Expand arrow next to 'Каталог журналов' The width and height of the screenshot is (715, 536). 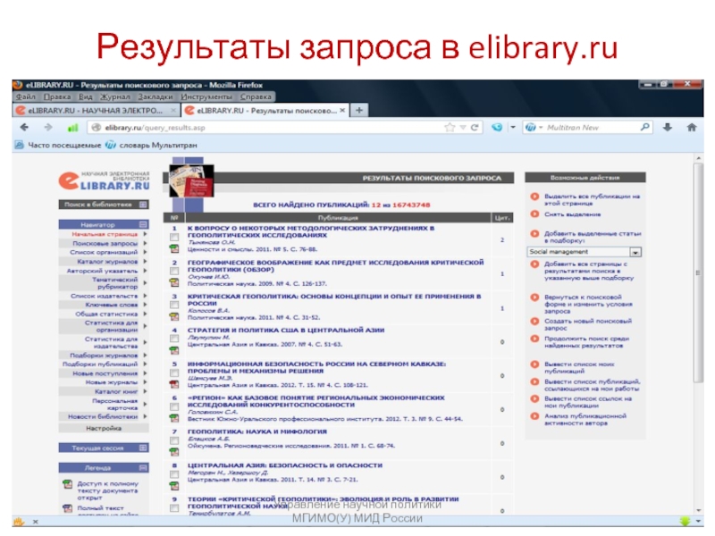145,261
